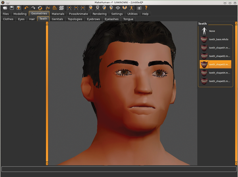Switch to the Eyes sub-tab
Image resolution: width=238 pixels, height=177 pixels.
click(21, 19)
